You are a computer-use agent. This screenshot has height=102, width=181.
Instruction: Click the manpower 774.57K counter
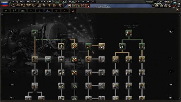41,2
